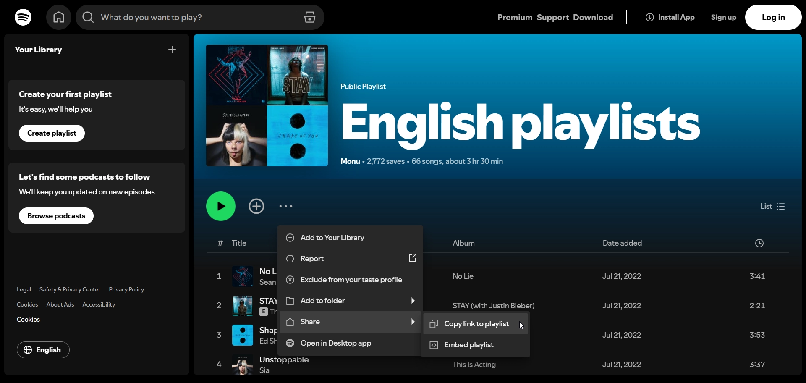Choose Embed playlist option
The image size is (806, 383).
(468, 345)
